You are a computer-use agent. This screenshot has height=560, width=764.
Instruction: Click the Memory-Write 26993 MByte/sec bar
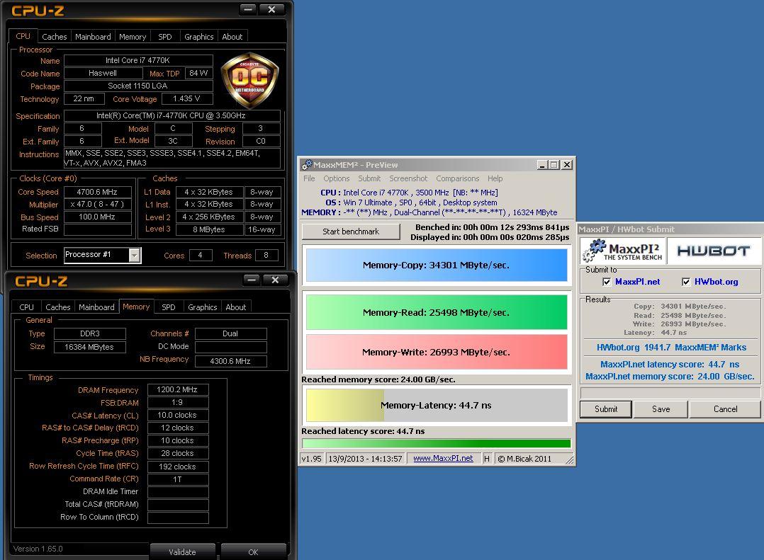click(436, 352)
